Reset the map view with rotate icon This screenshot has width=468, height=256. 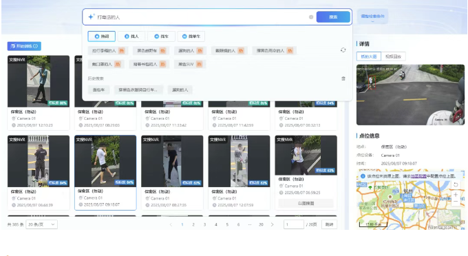point(456,184)
